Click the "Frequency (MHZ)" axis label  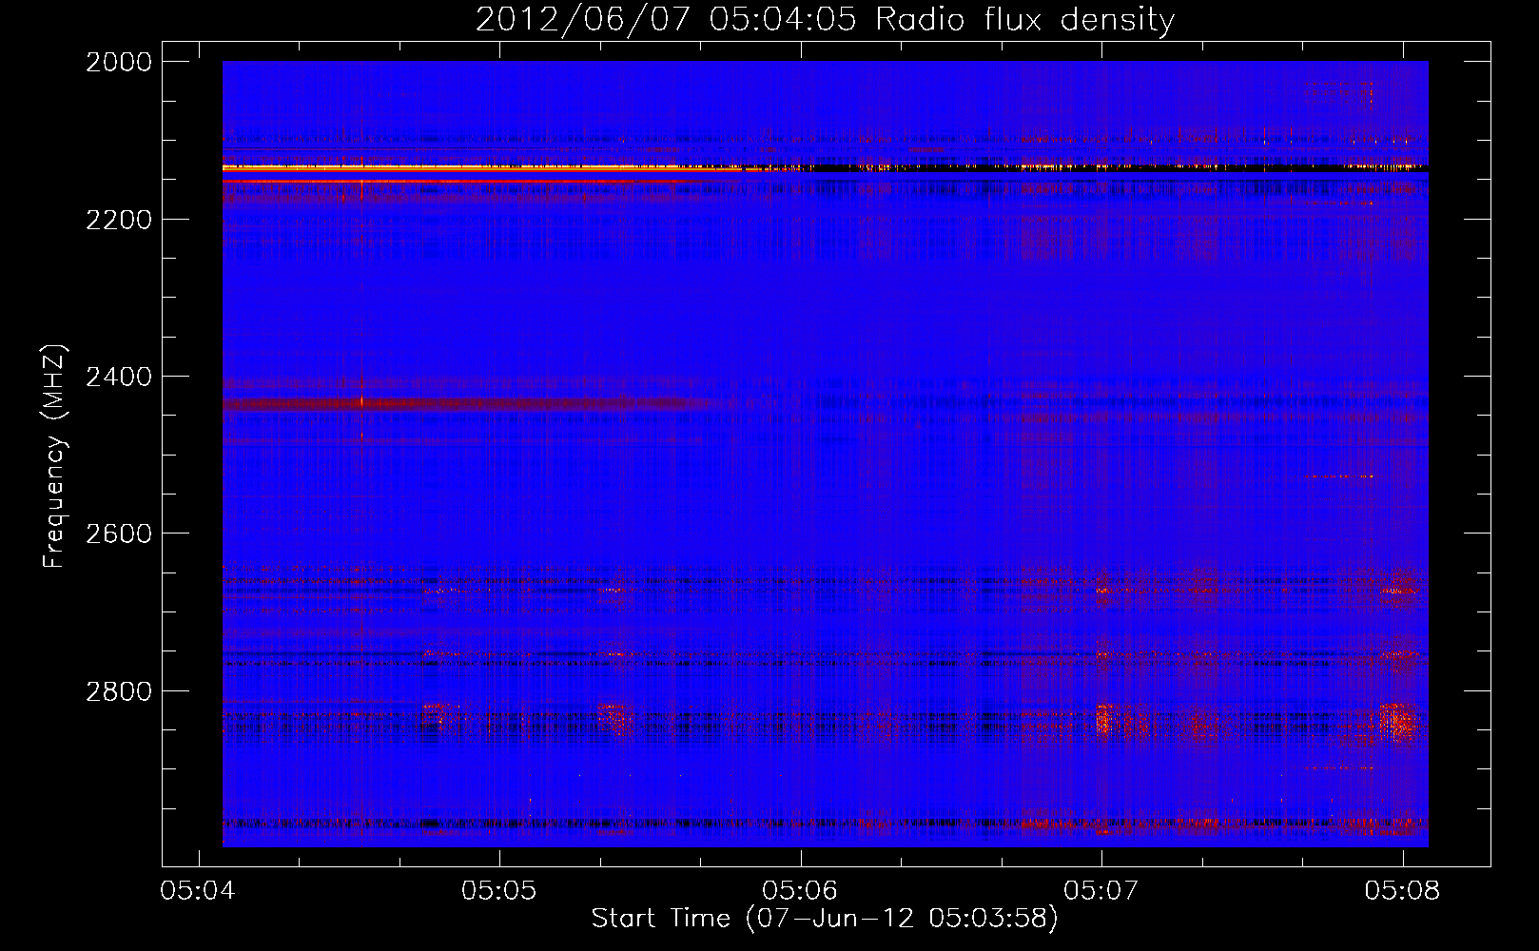(54, 456)
